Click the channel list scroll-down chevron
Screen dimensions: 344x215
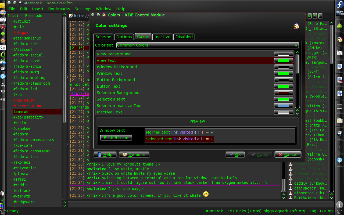pyautogui.click(x=64, y=206)
